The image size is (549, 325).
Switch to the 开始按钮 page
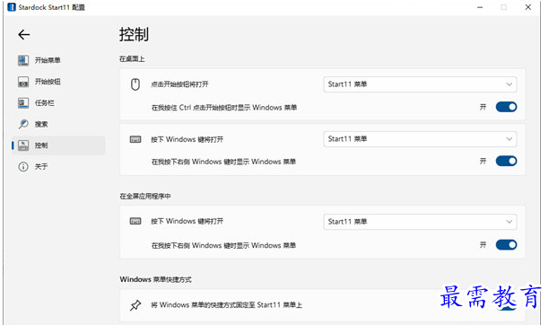pyautogui.click(x=58, y=82)
